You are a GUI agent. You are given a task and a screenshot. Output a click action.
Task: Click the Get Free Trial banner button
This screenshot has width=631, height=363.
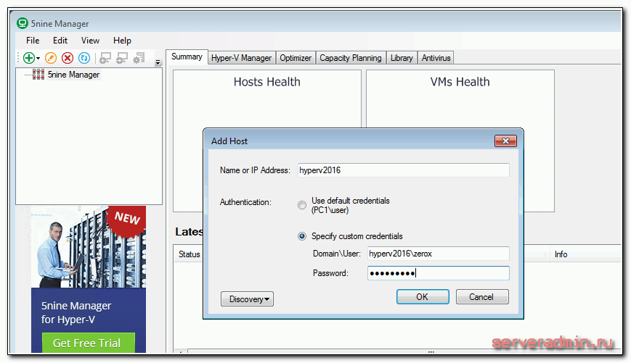pyautogui.click(x=87, y=343)
